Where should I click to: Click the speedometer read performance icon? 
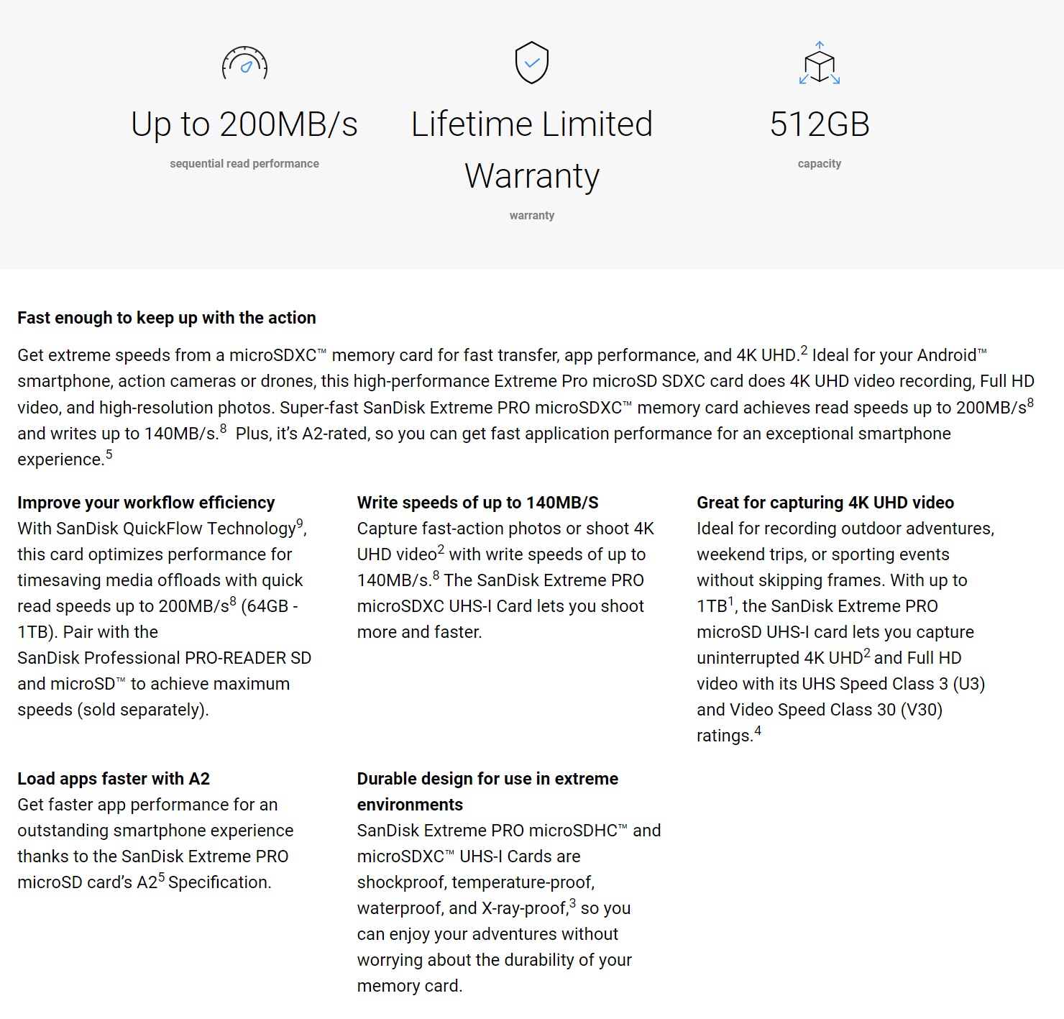click(244, 63)
